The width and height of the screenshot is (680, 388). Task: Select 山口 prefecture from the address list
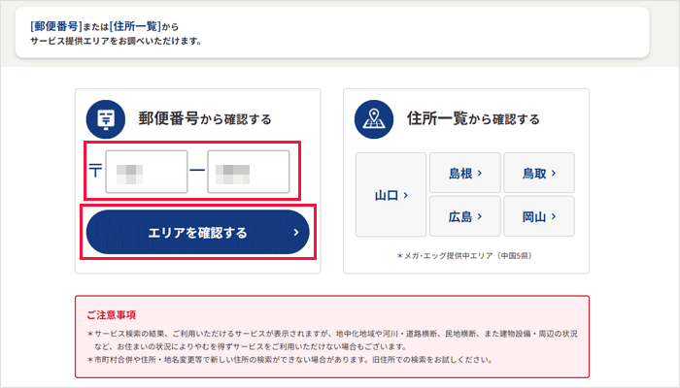[x=391, y=195]
